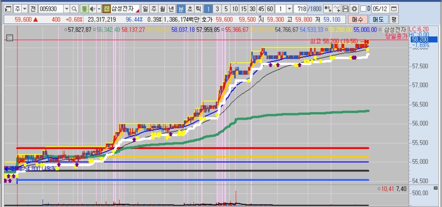Select the 1-minute interval button

pyautogui.click(x=209, y=9)
